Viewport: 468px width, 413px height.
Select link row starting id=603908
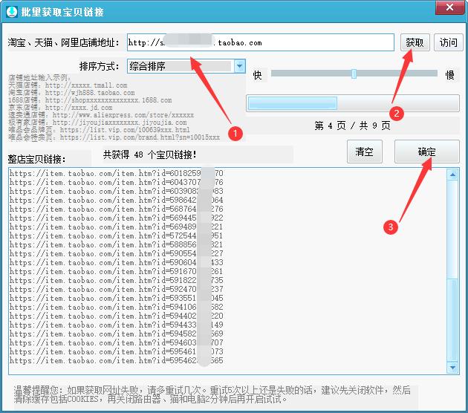coord(116,191)
